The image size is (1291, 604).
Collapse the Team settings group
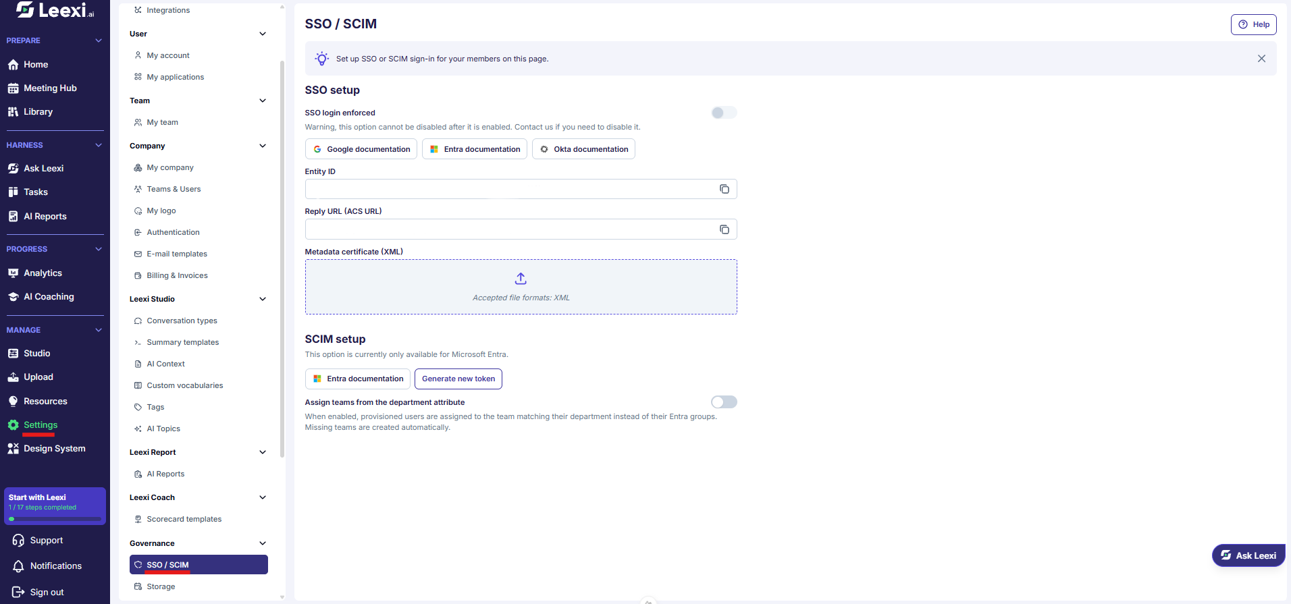click(x=263, y=101)
